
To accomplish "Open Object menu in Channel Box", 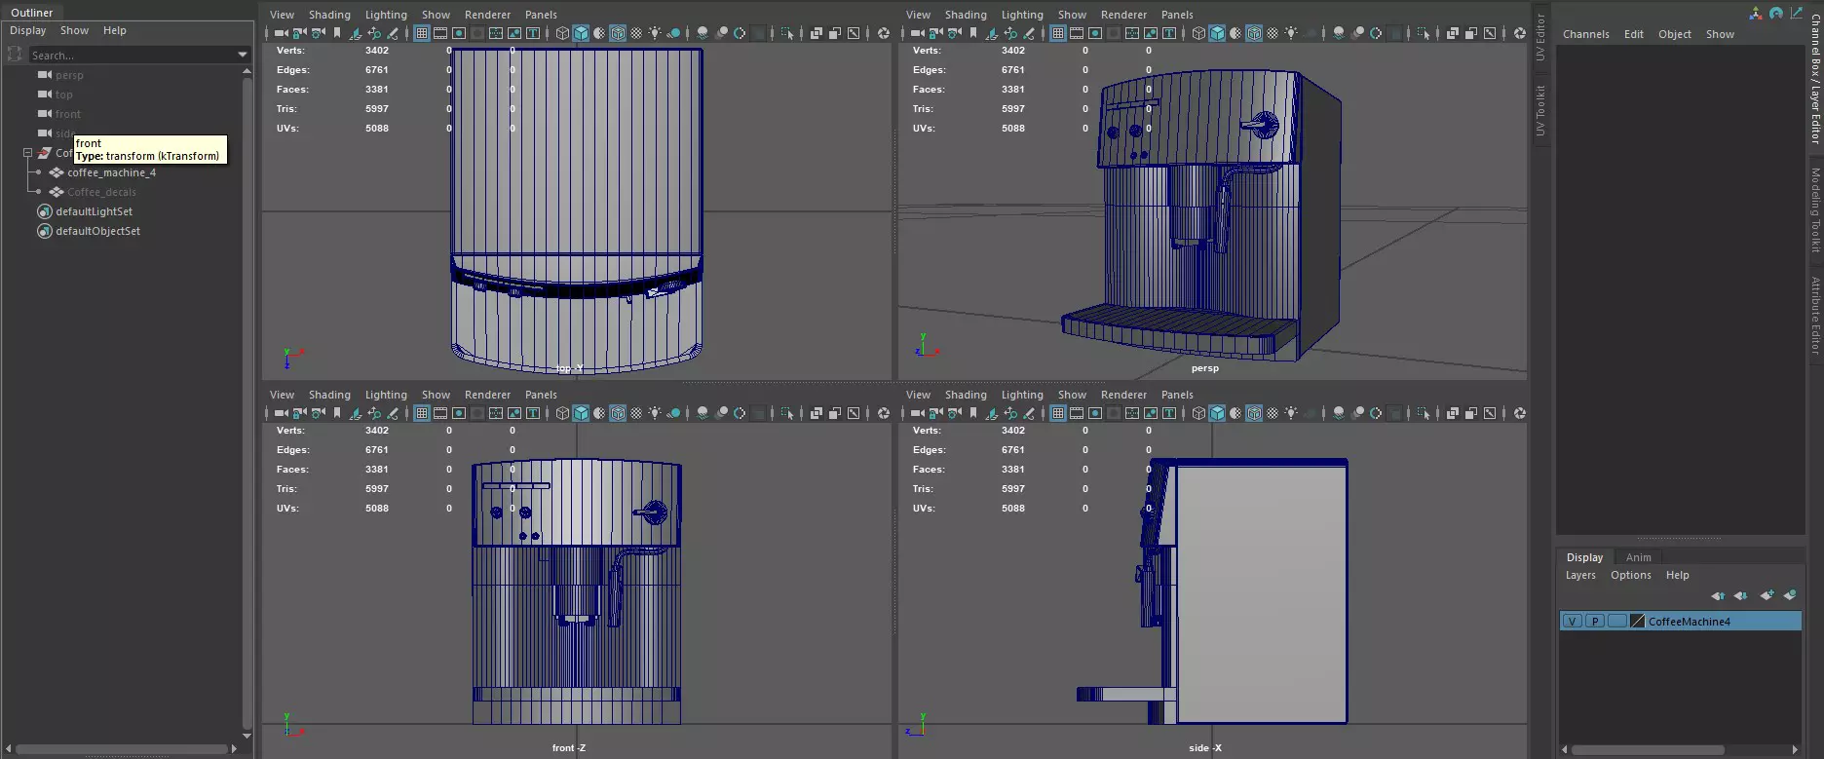I will (1675, 34).
